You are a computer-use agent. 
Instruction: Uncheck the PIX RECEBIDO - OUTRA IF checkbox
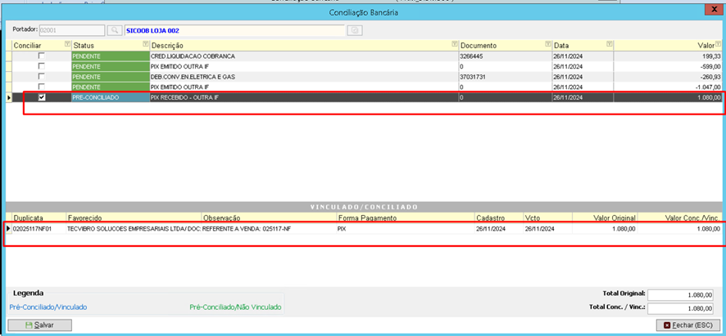pyautogui.click(x=42, y=97)
